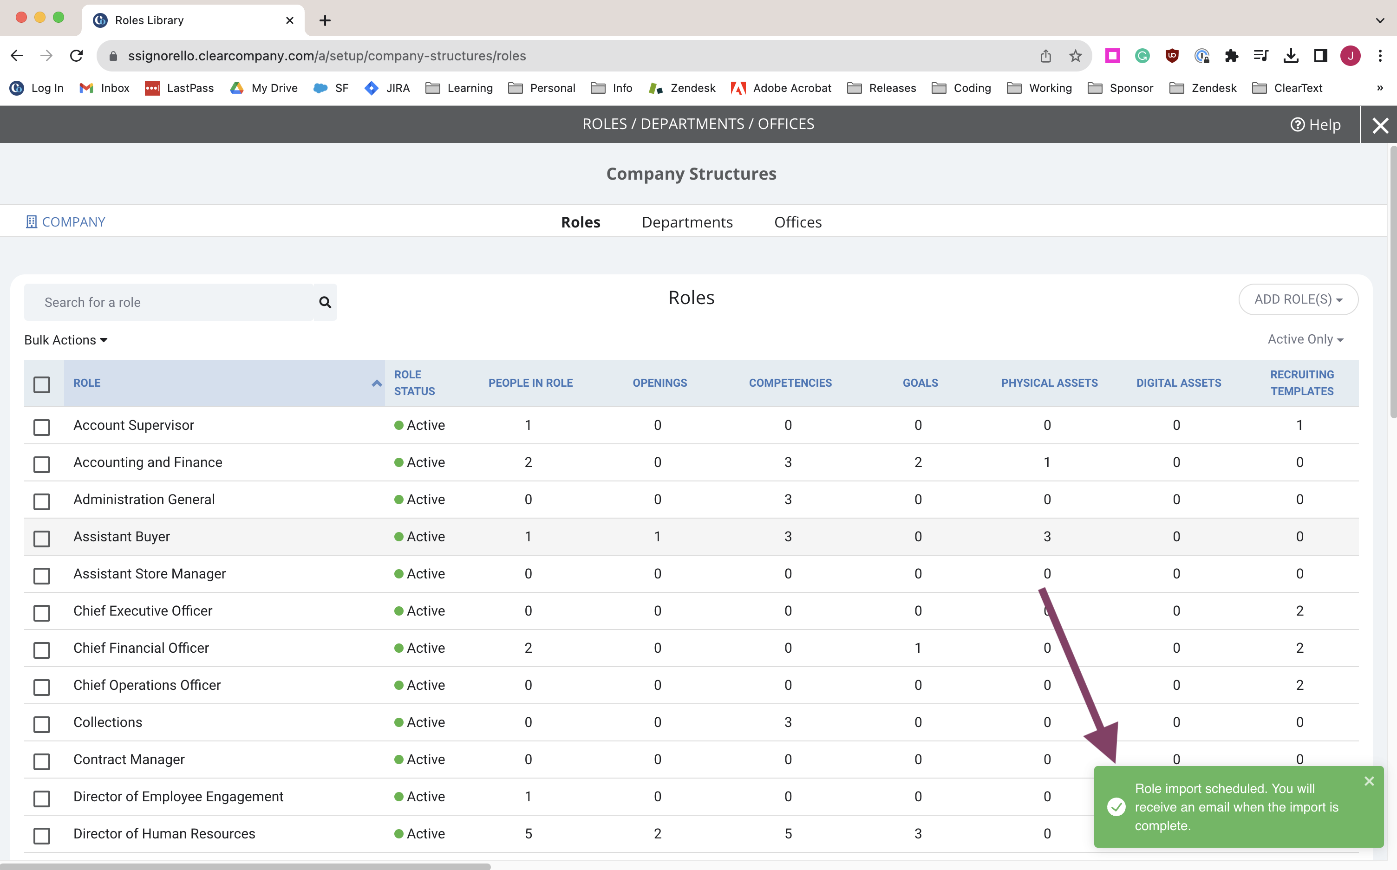The height and width of the screenshot is (870, 1397).
Task: Select the Assistant Buyer checkbox
Action: [41, 538]
